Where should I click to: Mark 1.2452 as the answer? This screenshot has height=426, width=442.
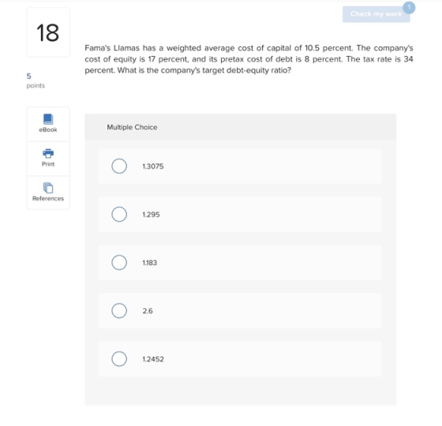(x=119, y=359)
